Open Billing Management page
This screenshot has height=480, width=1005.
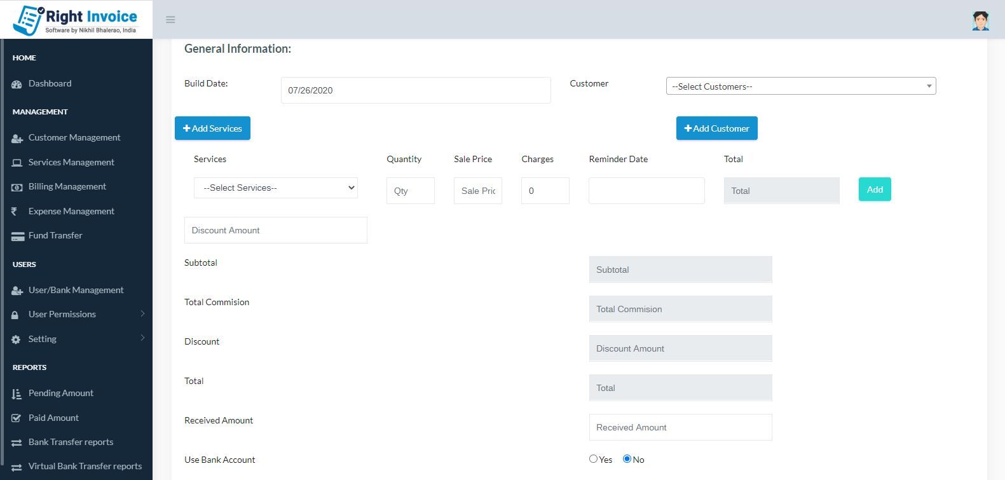67,186
